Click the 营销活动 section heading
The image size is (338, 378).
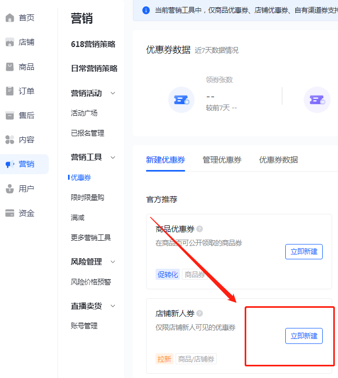pos(86,93)
